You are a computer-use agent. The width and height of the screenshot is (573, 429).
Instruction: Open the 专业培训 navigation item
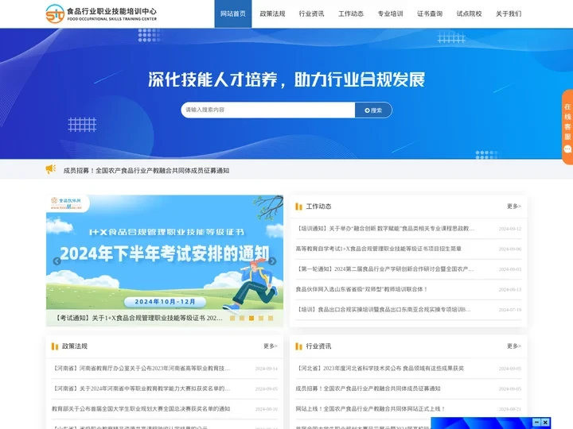pos(390,14)
